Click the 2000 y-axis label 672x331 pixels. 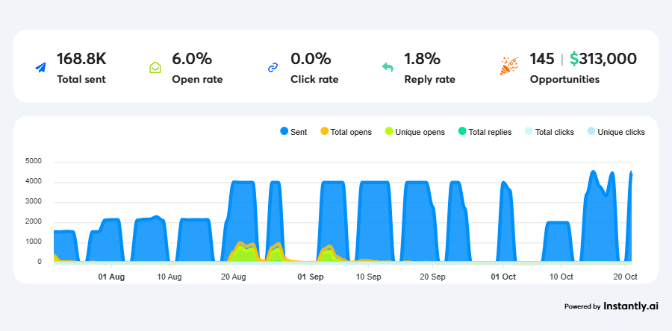click(x=34, y=222)
